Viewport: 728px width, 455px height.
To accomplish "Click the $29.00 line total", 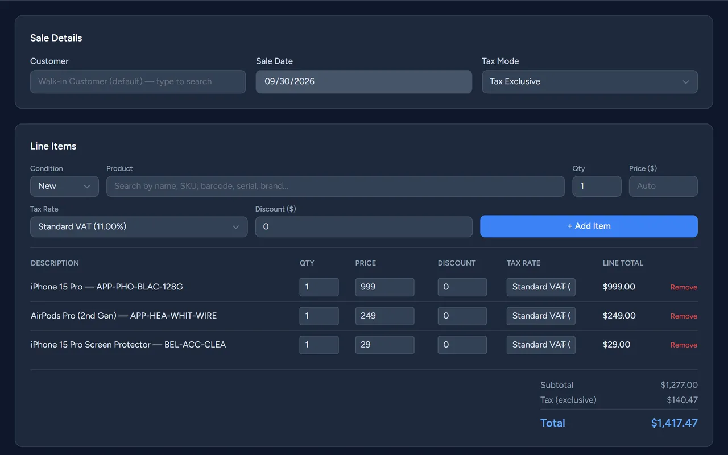I will coord(617,345).
